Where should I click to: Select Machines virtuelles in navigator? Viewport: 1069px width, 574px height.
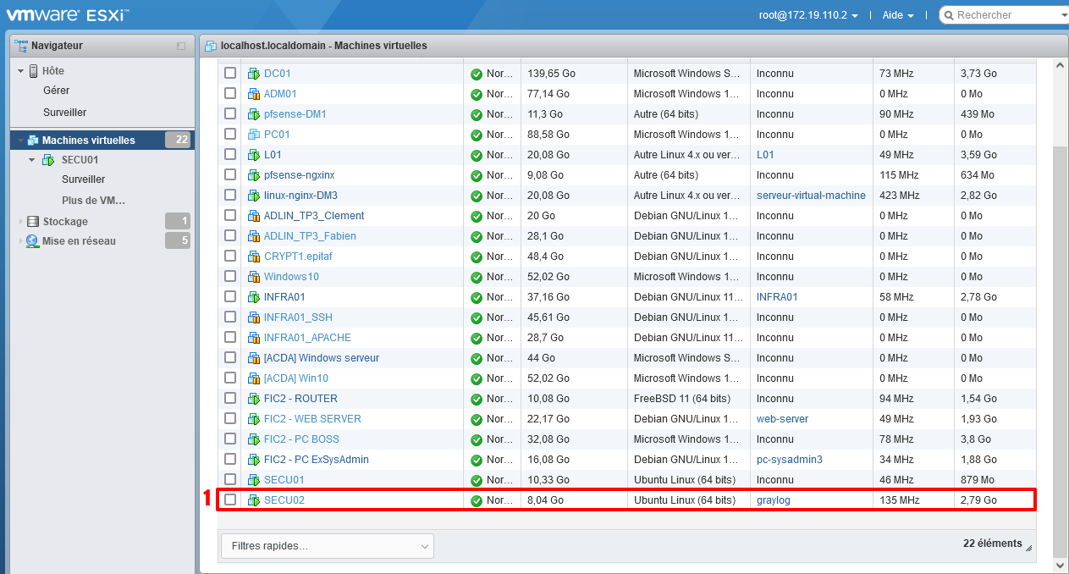pyautogui.click(x=88, y=141)
